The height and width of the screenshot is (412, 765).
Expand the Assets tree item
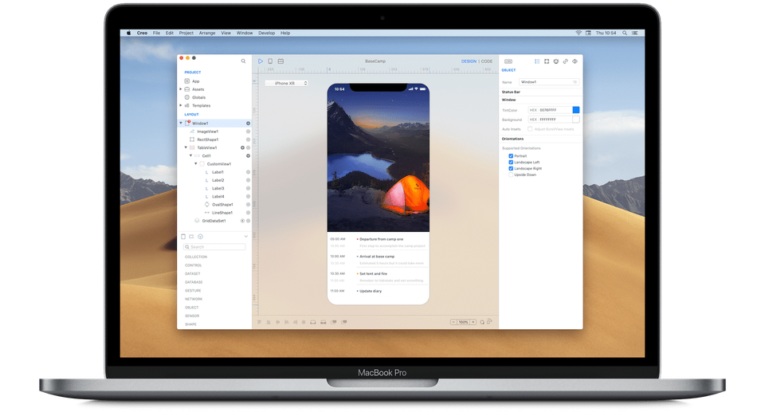(181, 89)
